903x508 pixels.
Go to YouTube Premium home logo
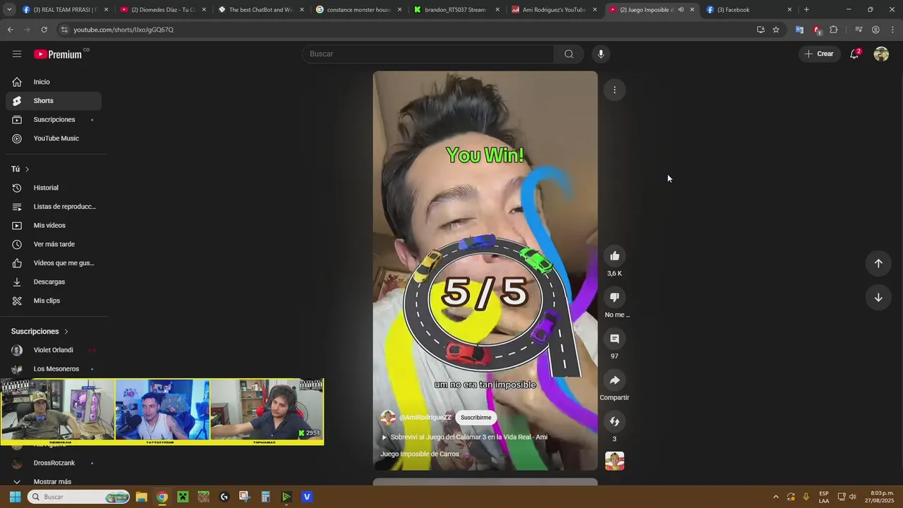click(x=58, y=54)
